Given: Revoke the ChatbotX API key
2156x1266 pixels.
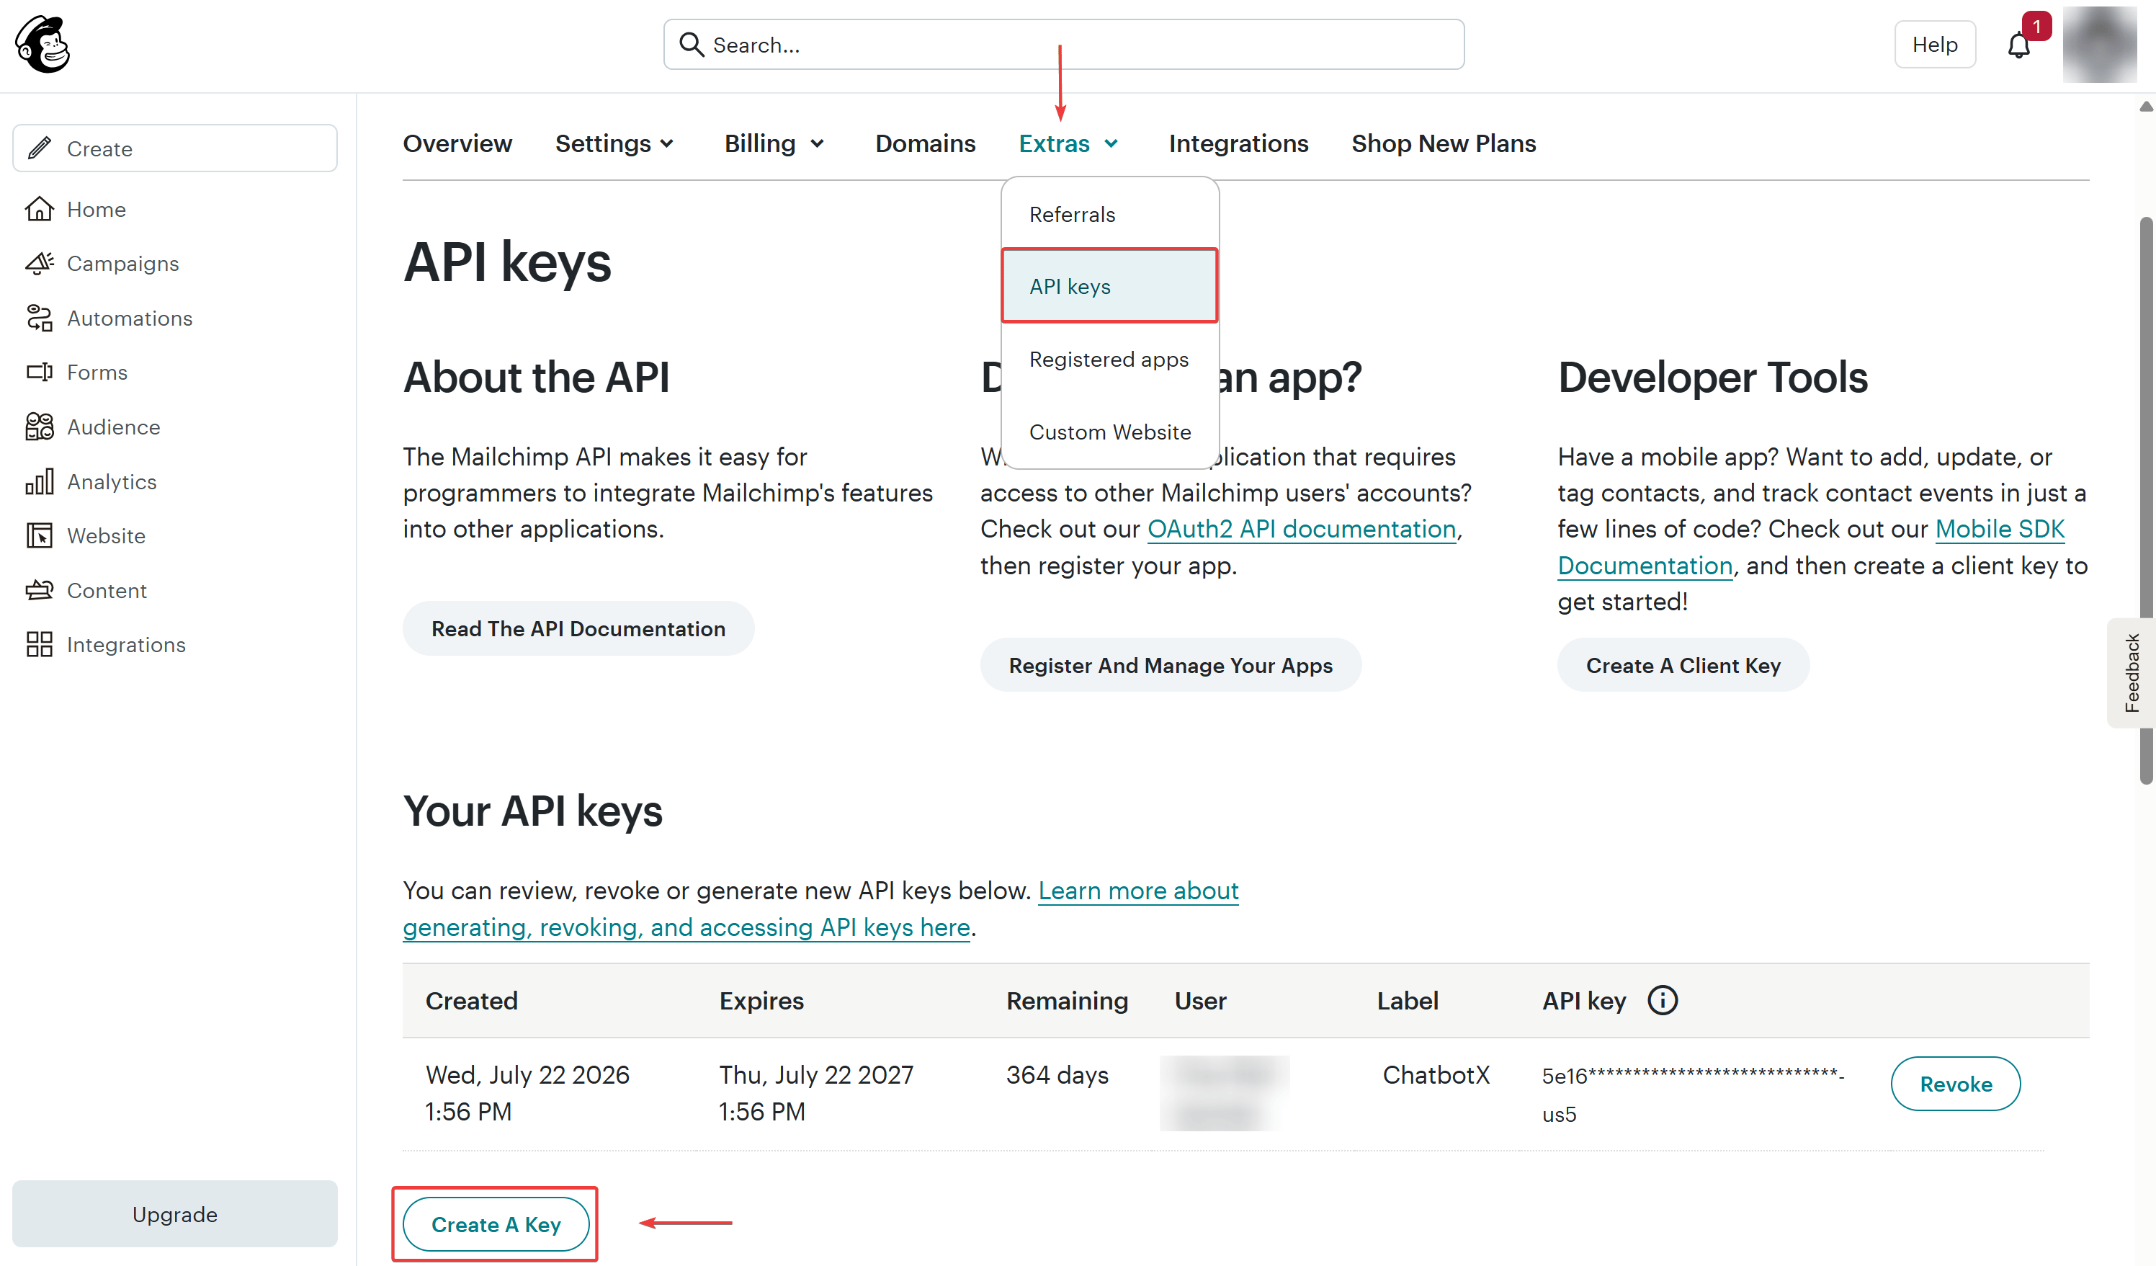Looking at the screenshot, I should [1956, 1084].
